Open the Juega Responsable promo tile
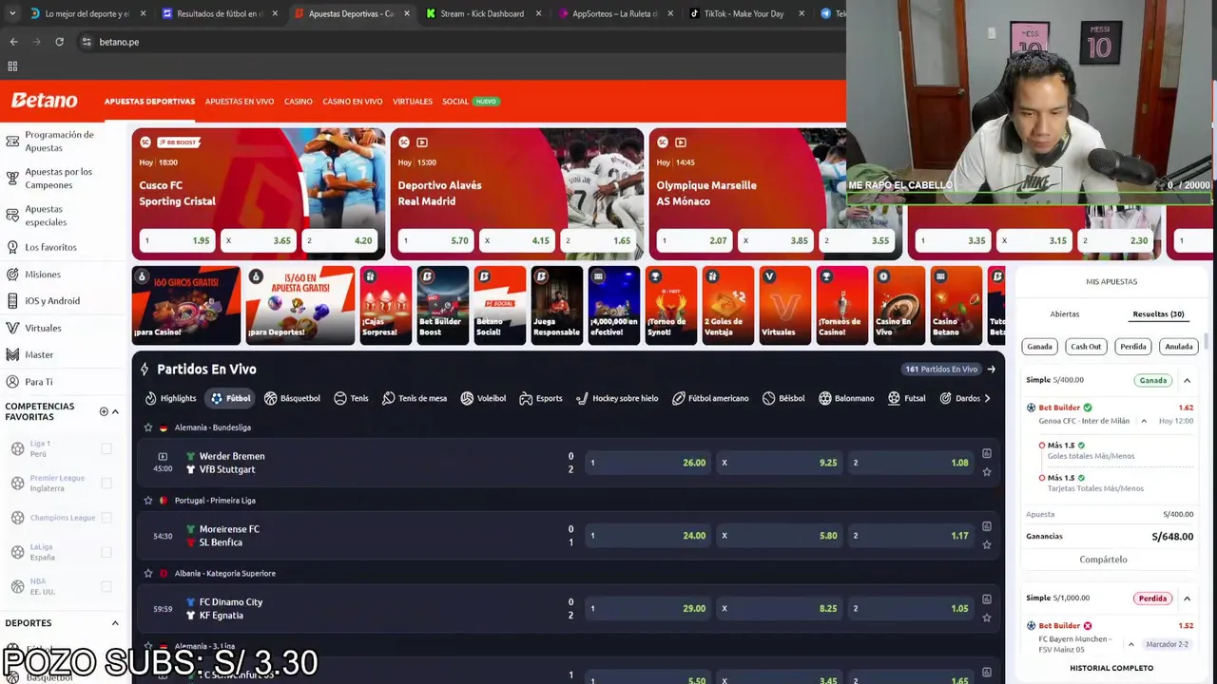This screenshot has height=684, width=1217. click(556, 305)
